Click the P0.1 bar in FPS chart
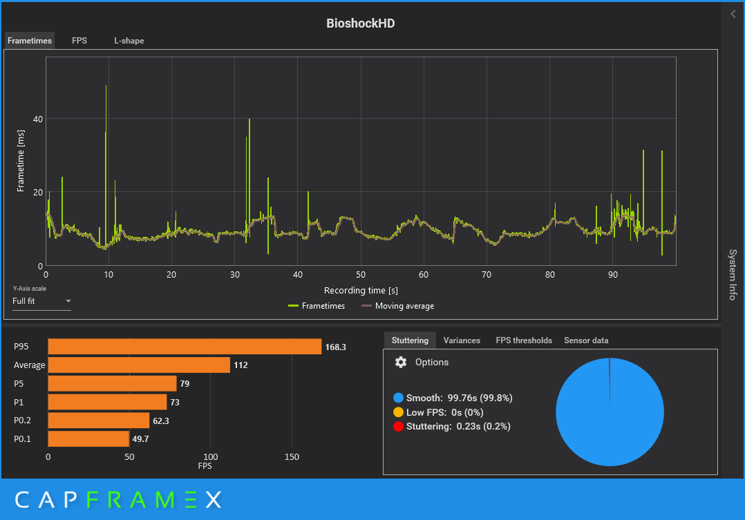The height and width of the screenshot is (520, 745). pyautogui.click(x=89, y=439)
